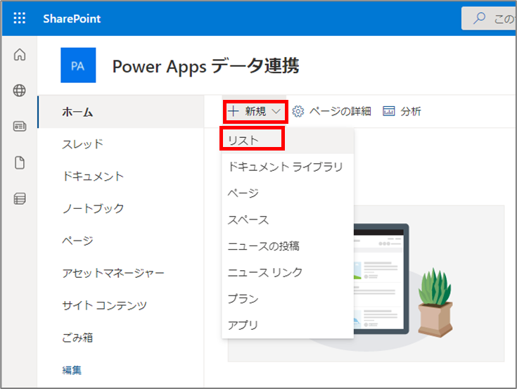Open 分析 from the command bar

tap(402, 111)
